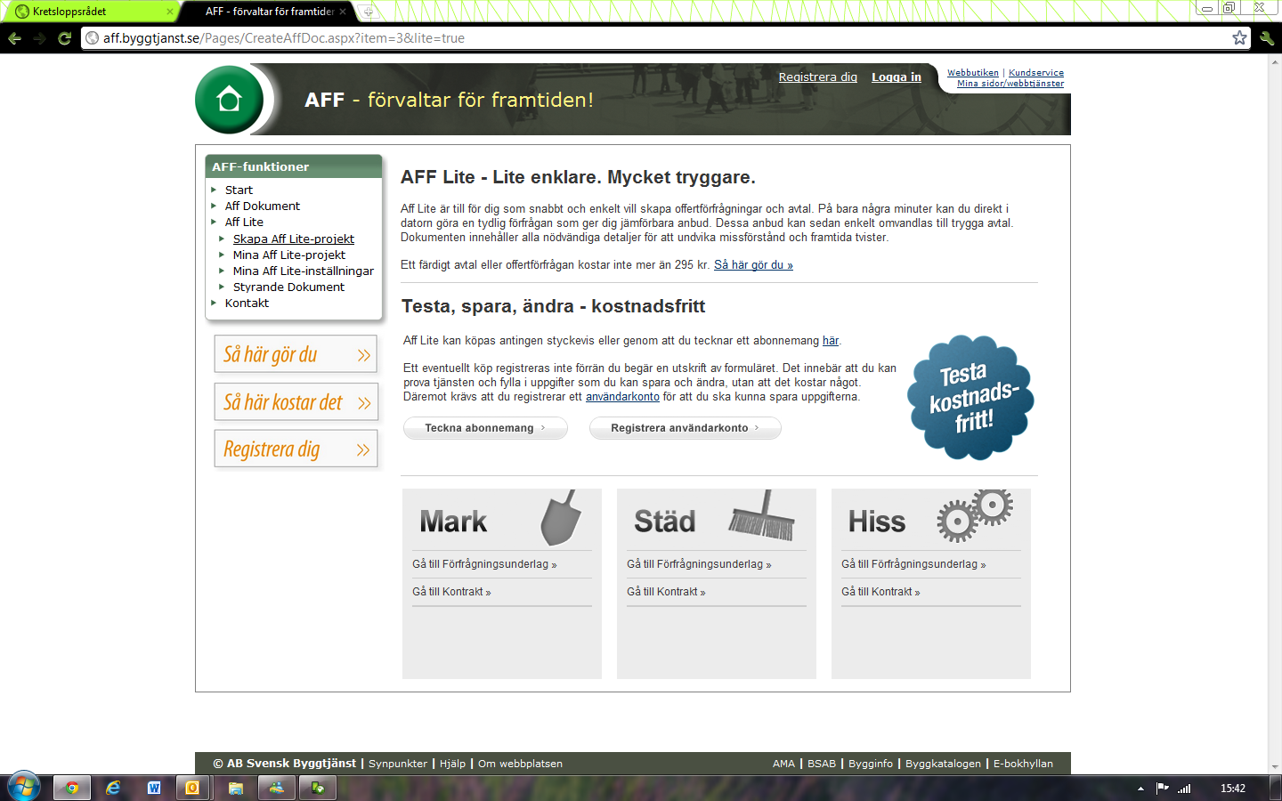Bookmark page with the star icon
The image size is (1282, 801).
1239,37
